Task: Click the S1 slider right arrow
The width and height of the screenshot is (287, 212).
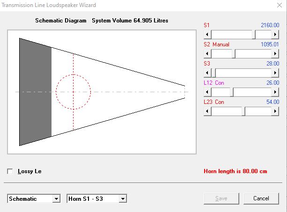Action: pyautogui.click(x=275, y=34)
